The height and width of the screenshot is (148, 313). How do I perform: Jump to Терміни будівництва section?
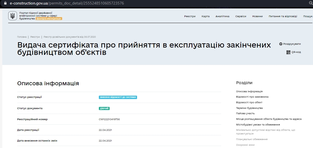pos(249,108)
